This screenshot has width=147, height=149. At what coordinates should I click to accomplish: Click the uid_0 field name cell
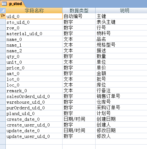[34, 16]
